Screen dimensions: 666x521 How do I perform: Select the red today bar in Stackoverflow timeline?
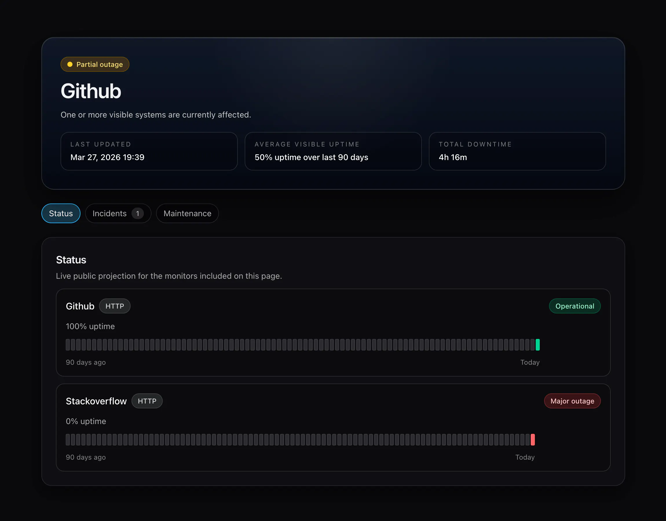pyautogui.click(x=533, y=440)
